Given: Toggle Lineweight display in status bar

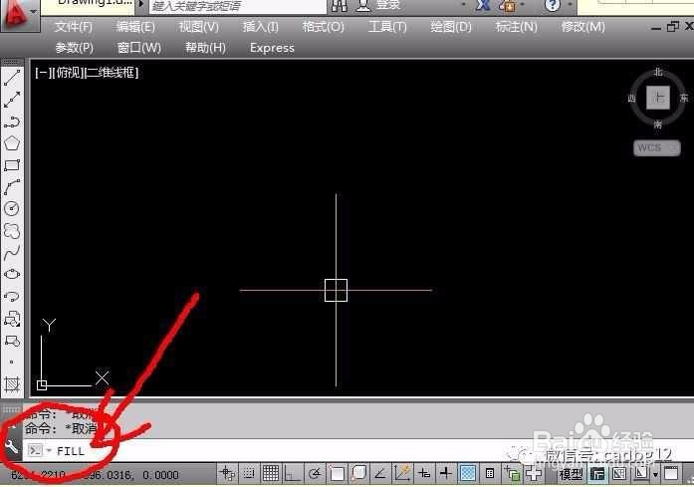Looking at the screenshot, I should click(446, 474).
